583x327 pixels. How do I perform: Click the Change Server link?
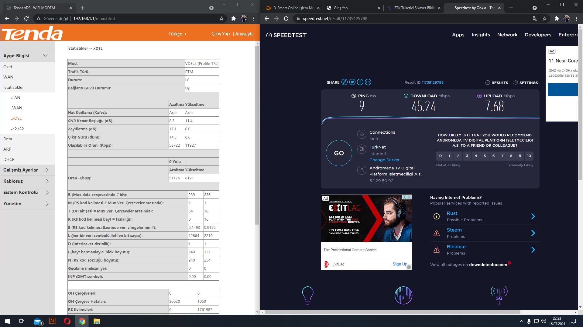(x=384, y=160)
